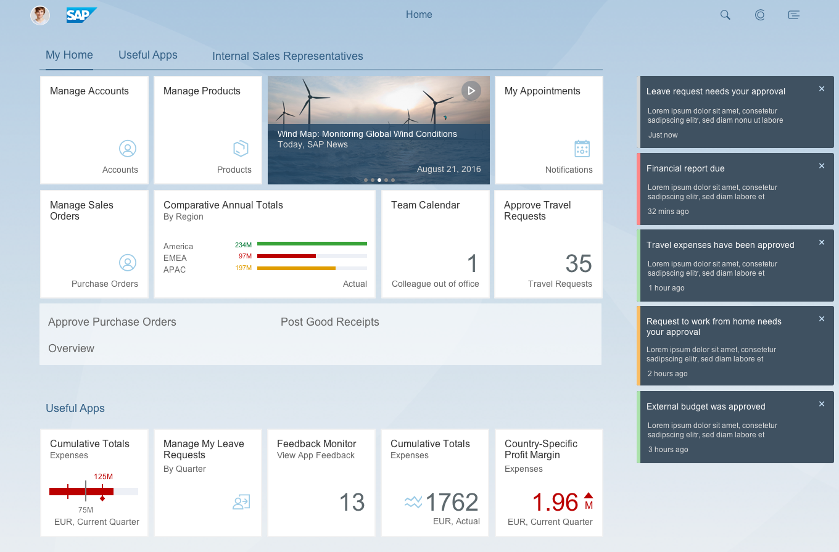
Task: Dismiss the External budget approved notification
Action: point(822,404)
